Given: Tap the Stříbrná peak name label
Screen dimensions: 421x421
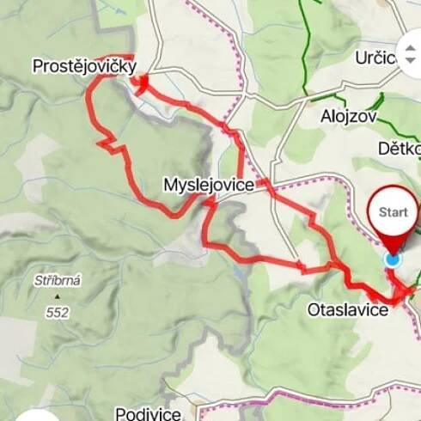Looking at the screenshot, I should pyautogui.click(x=58, y=281).
